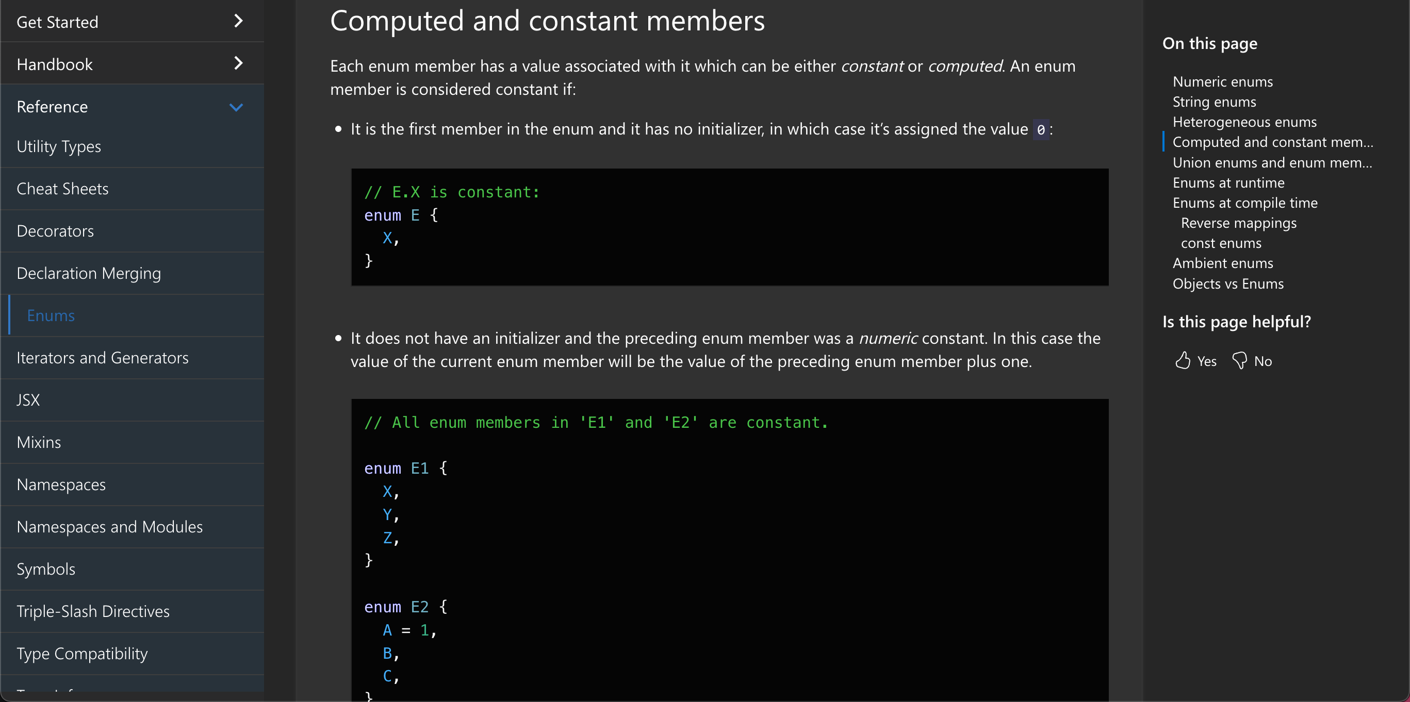The image size is (1410, 702).
Task: Collapse the Reference section chevron
Action: pos(236,107)
